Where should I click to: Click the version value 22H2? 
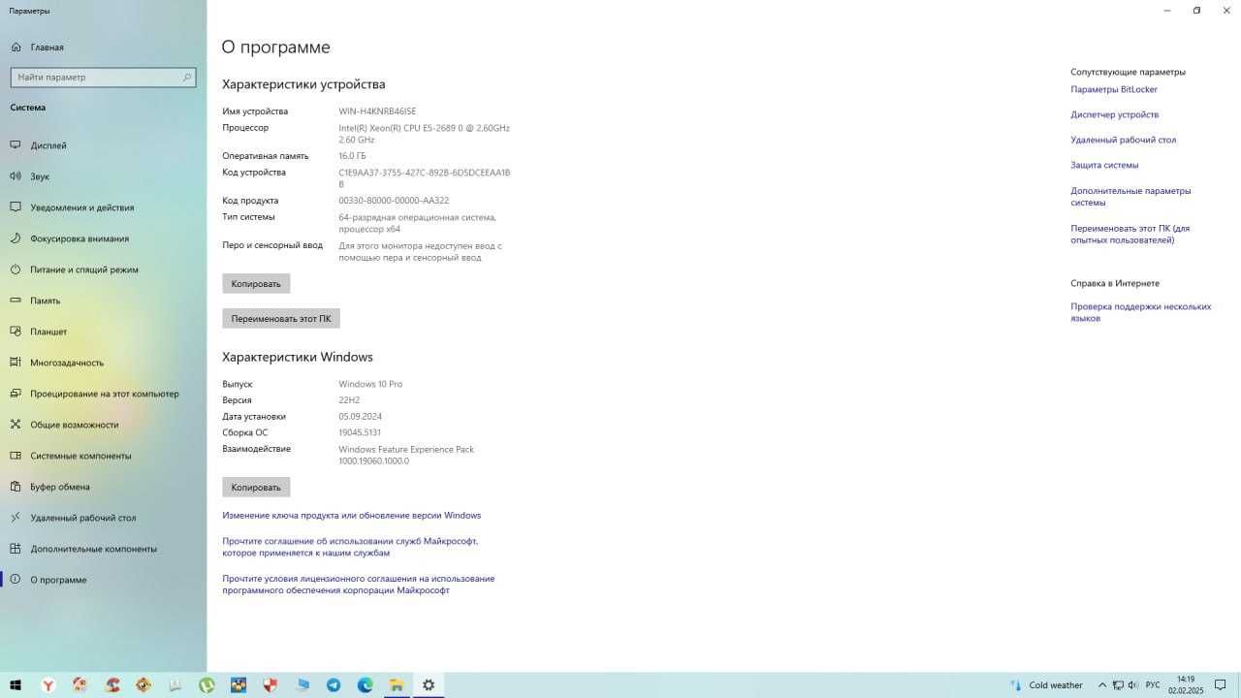(x=349, y=400)
